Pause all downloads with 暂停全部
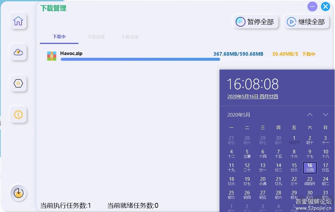335x212 pixels. pos(256,22)
